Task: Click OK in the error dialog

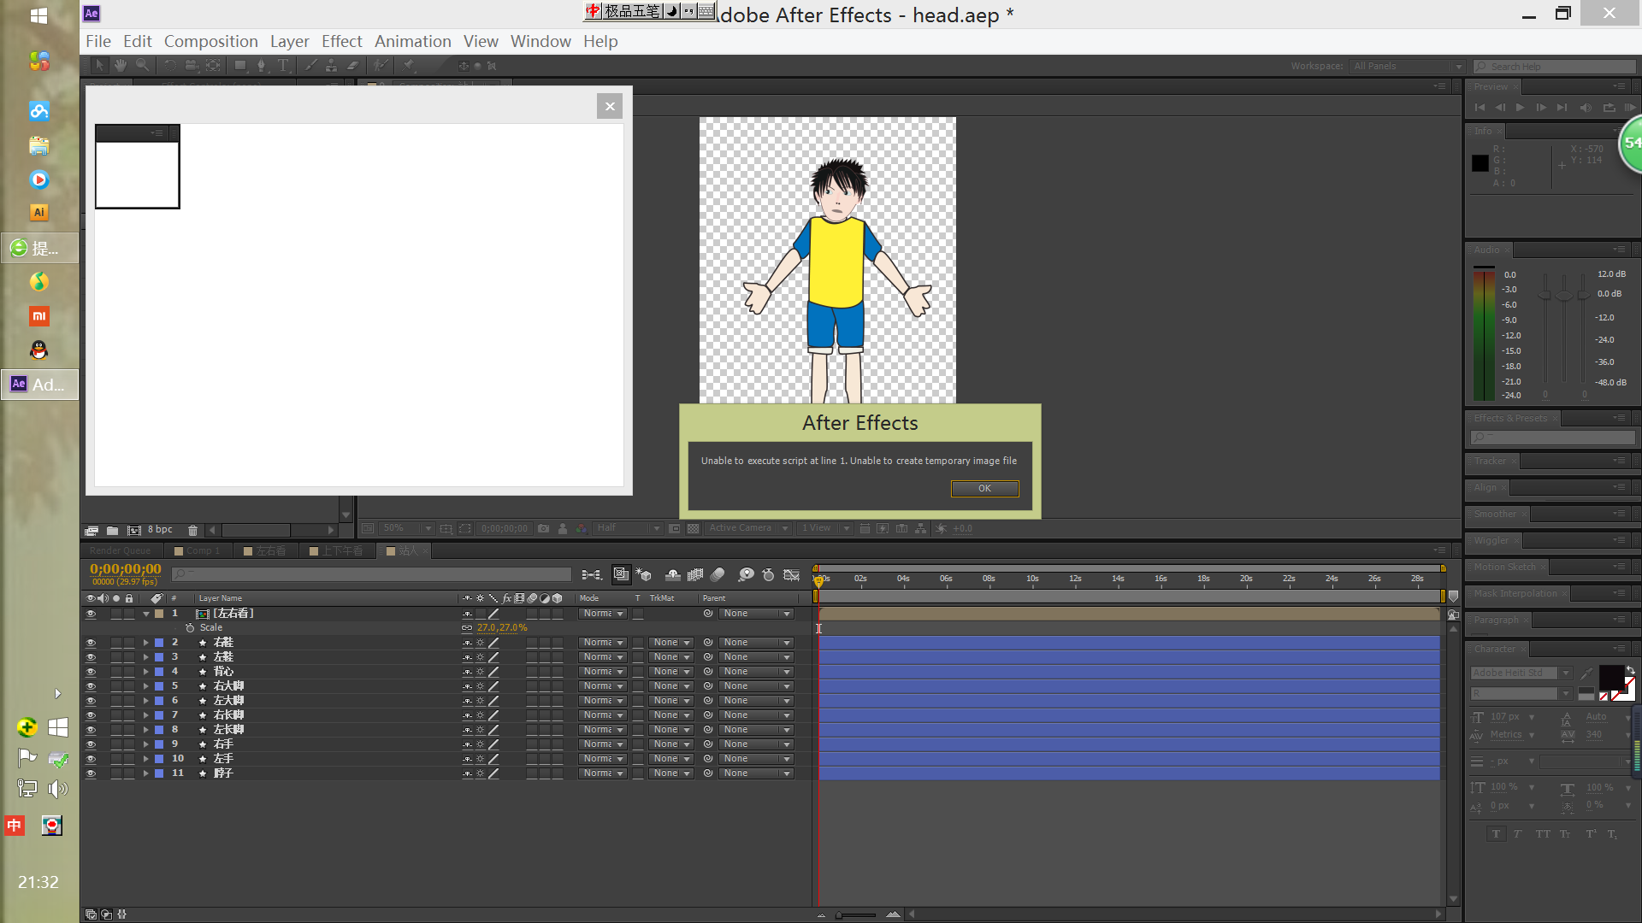Action: point(984,489)
